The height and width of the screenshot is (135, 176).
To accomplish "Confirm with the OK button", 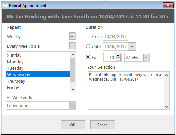I will [73, 125].
